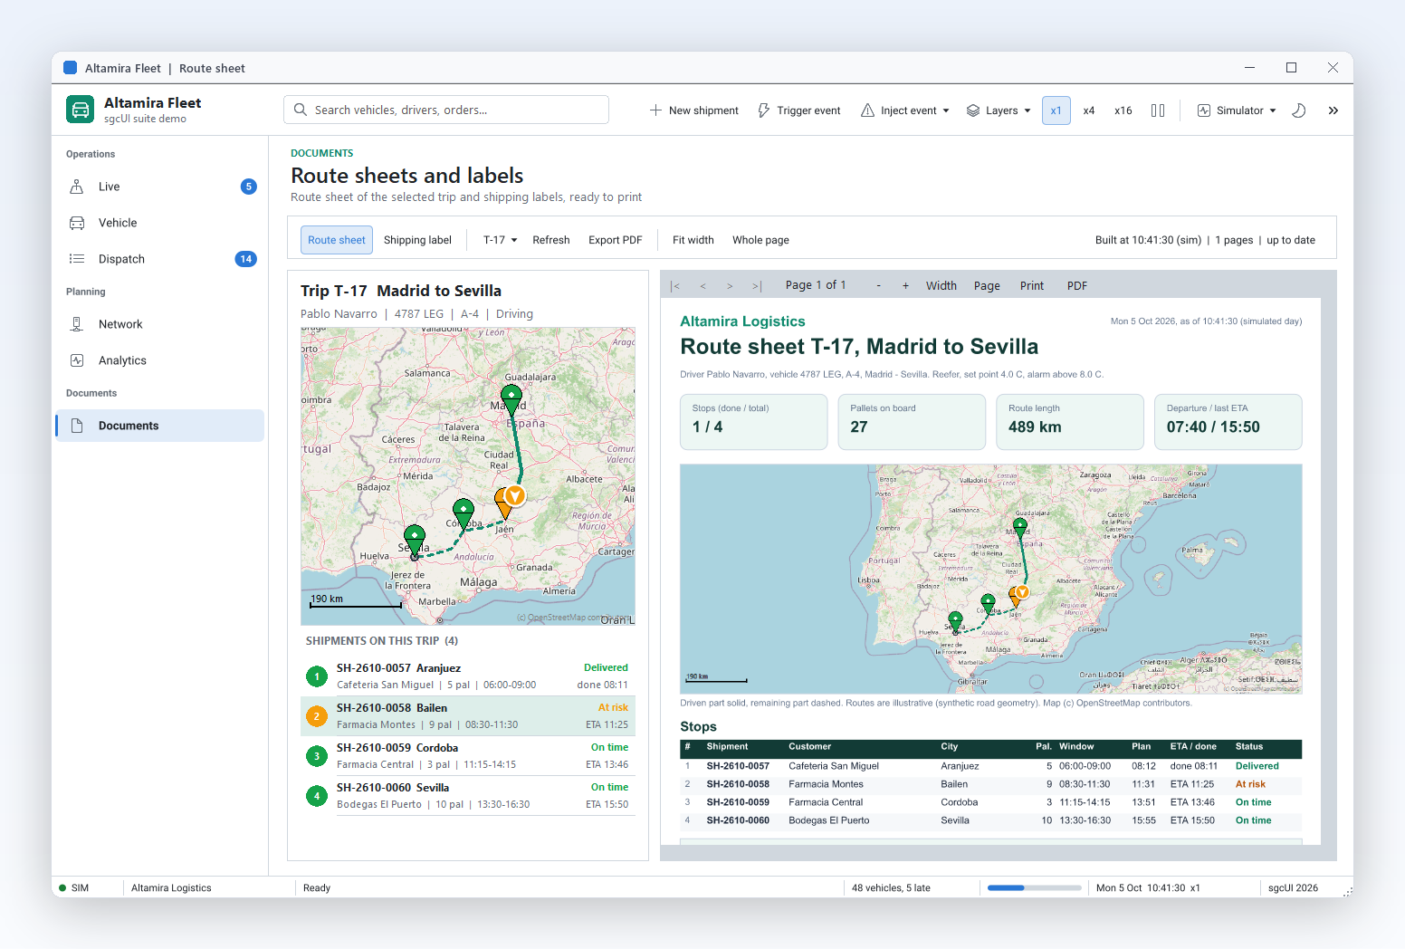Click the green Madrid pin on trip map
The image size is (1405, 949).
(x=511, y=398)
